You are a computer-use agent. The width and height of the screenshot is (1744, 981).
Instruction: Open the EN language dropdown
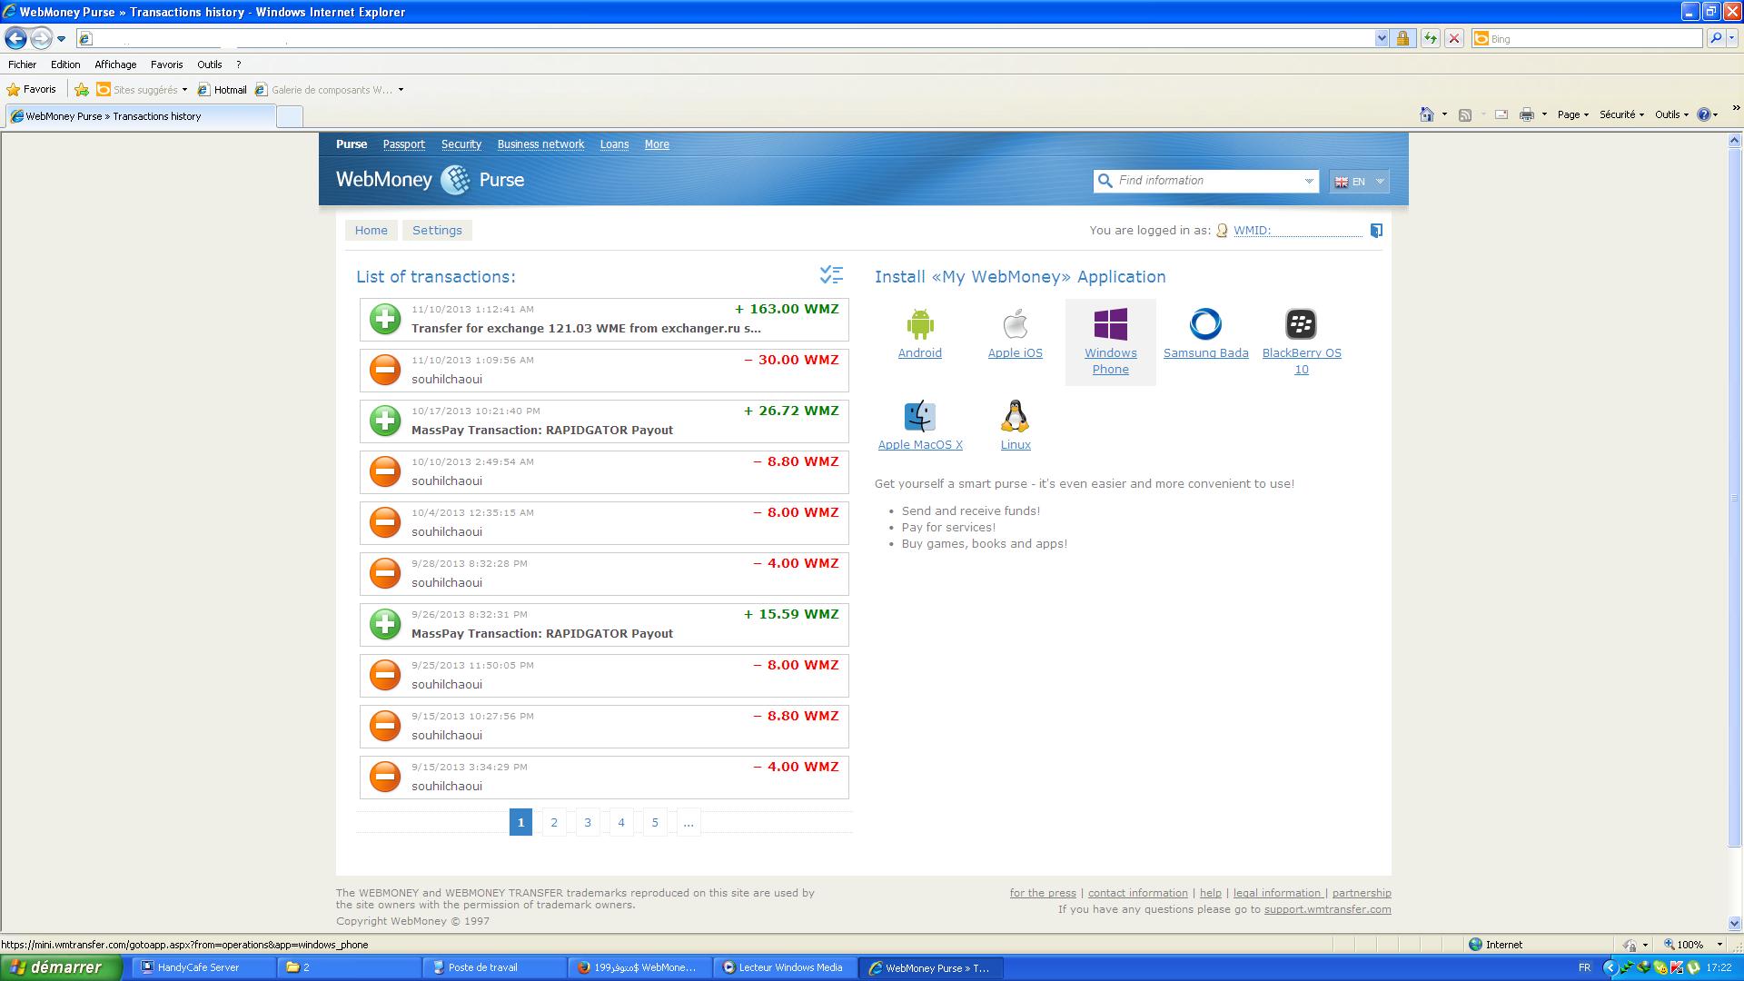click(x=1359, y=182)
